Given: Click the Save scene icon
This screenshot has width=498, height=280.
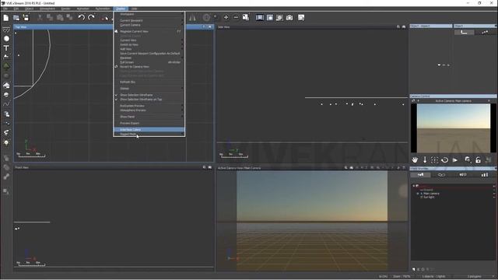Looking at the screenshot, I should pyautogui.click(x=26, y=17).
